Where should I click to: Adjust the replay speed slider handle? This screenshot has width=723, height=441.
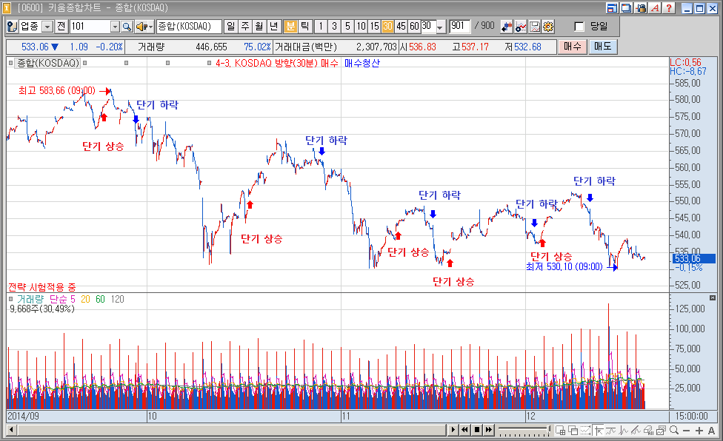pyautogui.click(x=549, y=430)
